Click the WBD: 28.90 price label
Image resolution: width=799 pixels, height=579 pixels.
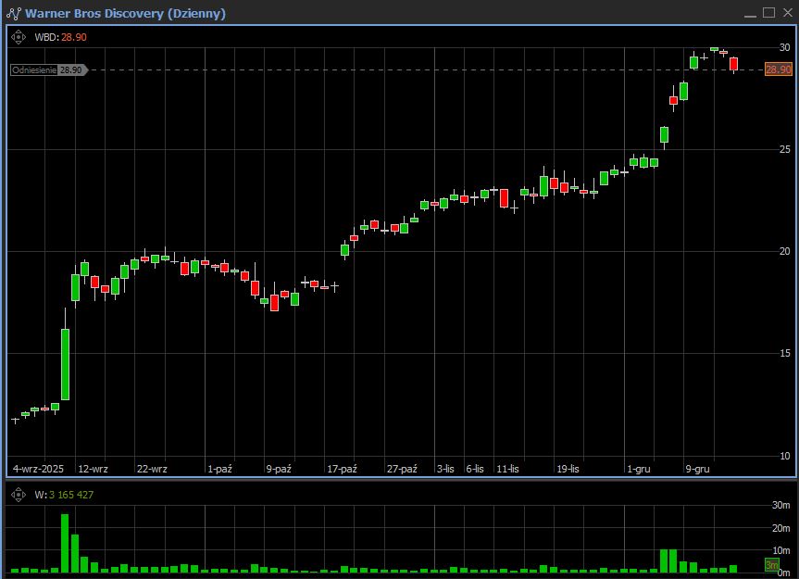[x=60, y=37]
